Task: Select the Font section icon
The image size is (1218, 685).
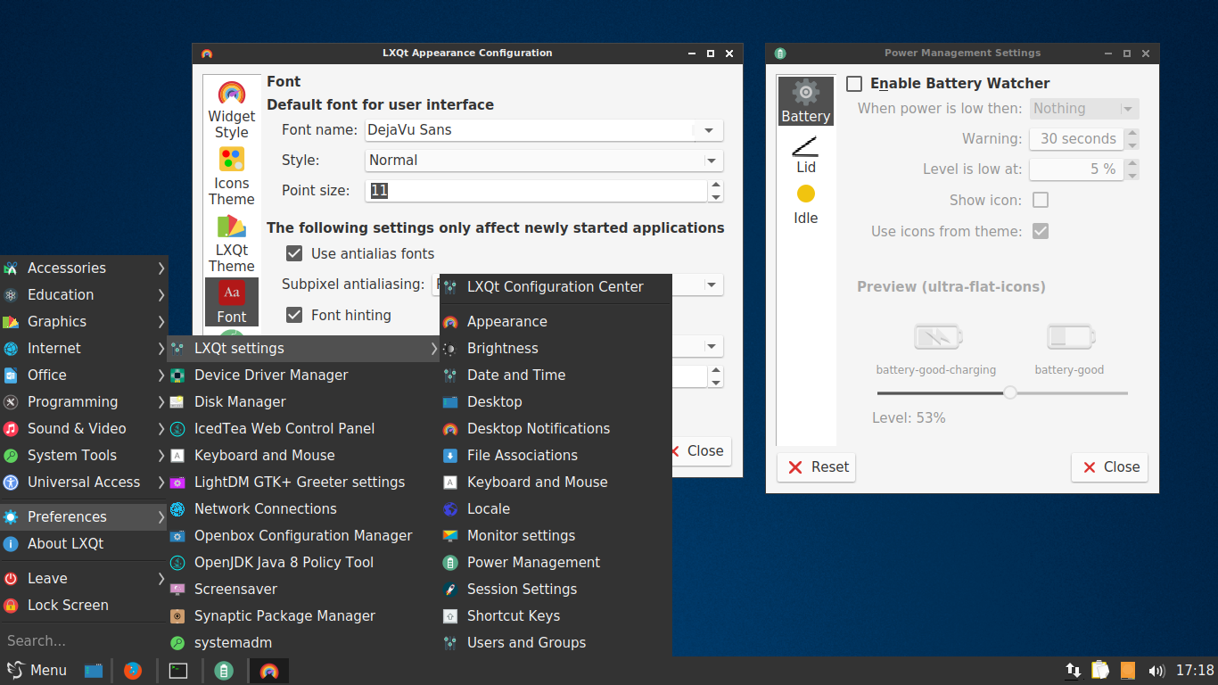Action: (x=232, y=301)
